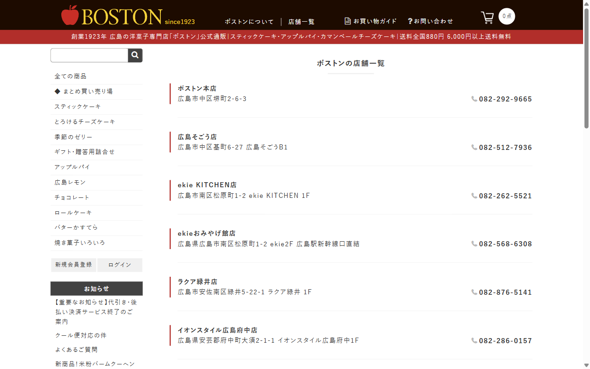Click phone number 082-568-6308

[505, 244]
